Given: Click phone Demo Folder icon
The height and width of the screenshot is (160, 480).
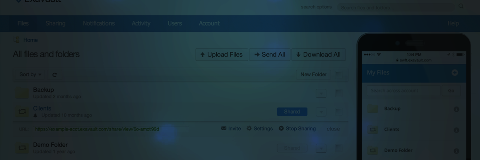Looking at the screenshot, I should pyautogui.click(x=373, y=150).
